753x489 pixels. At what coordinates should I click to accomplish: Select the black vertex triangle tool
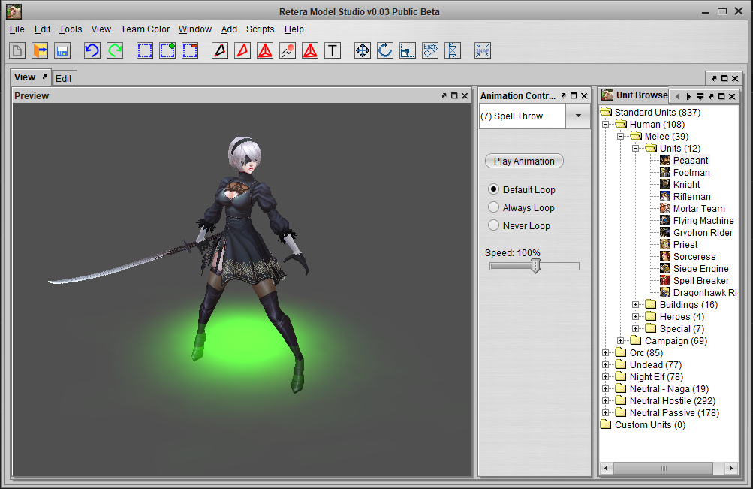[219, 50]
